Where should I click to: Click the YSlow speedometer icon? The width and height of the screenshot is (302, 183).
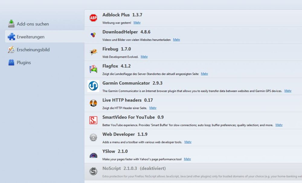pyautogui.click(x=93, y=155)
